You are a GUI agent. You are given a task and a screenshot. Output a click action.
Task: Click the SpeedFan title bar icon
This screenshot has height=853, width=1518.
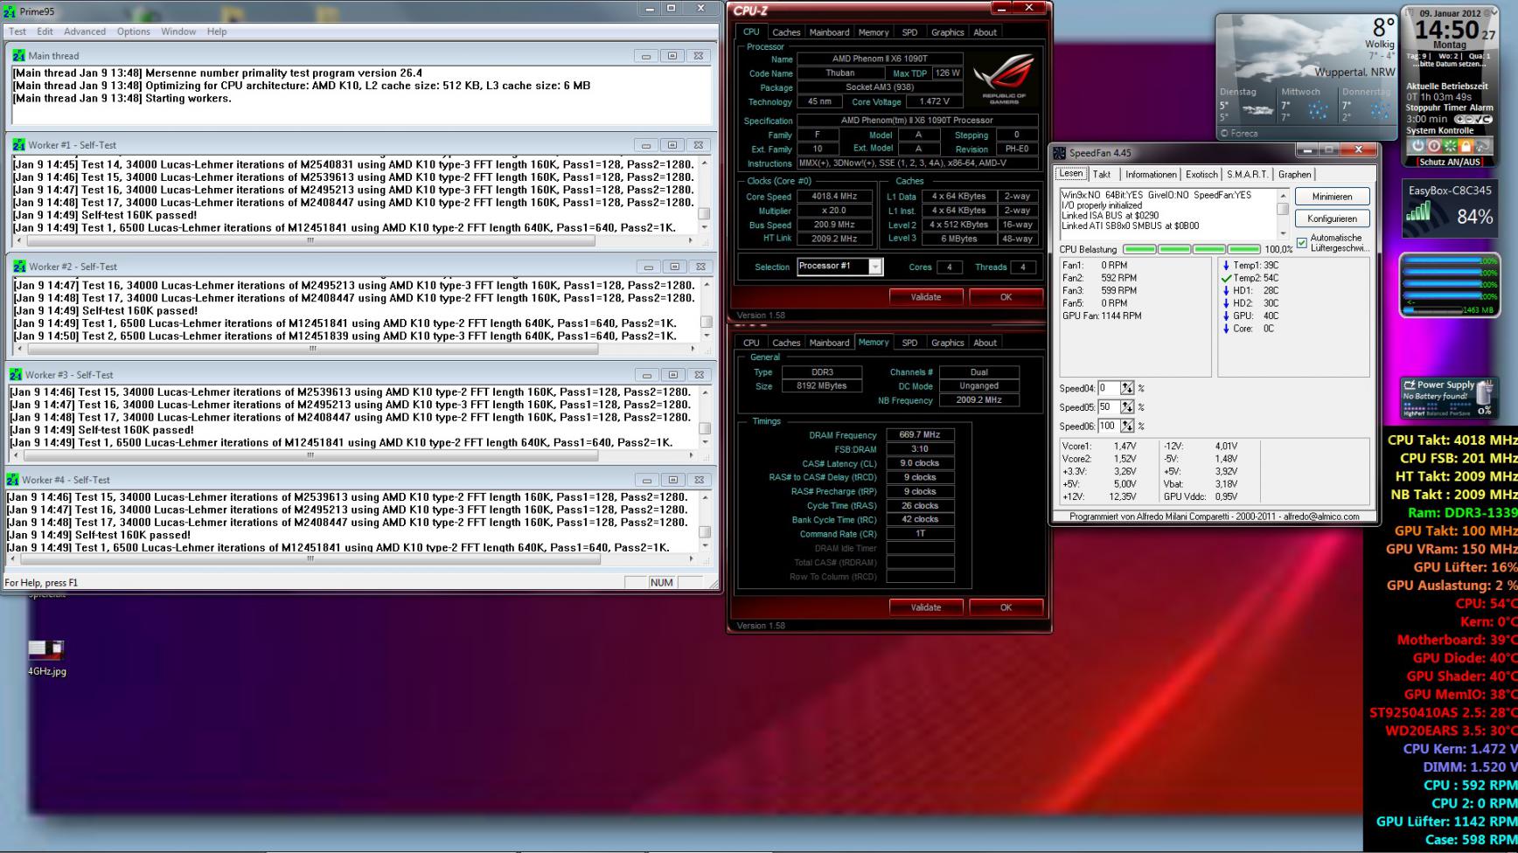click(x=1059, y=153)
